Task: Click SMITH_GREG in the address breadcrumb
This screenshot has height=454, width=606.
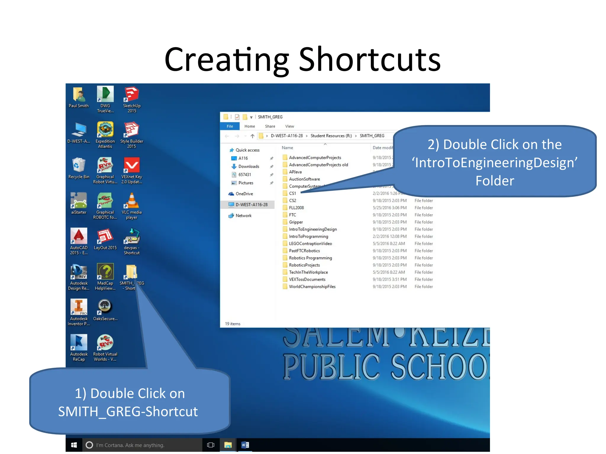Action: (x=372, y=136)
